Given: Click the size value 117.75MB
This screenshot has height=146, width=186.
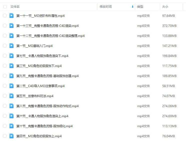Looking at the screenshot, I should coord(169,66).
